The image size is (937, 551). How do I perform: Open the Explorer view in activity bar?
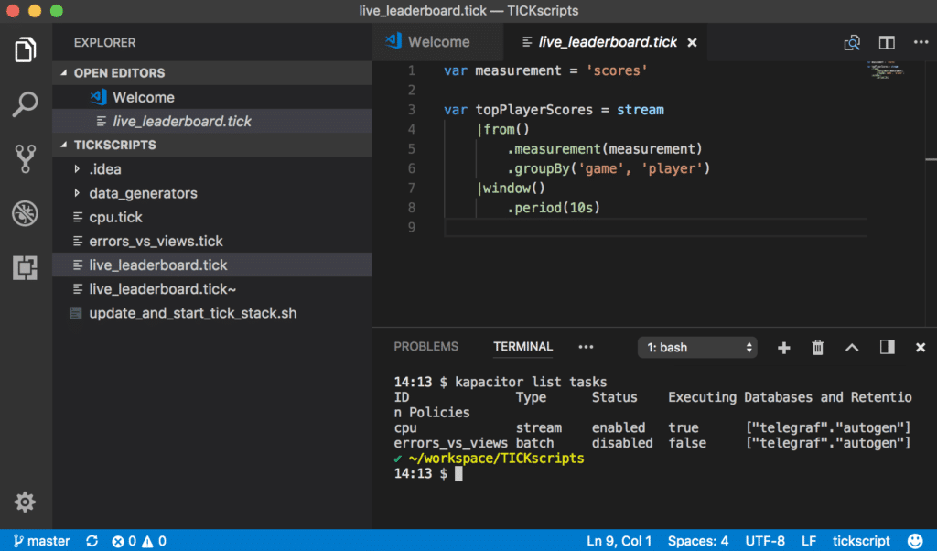pos(26,49)
